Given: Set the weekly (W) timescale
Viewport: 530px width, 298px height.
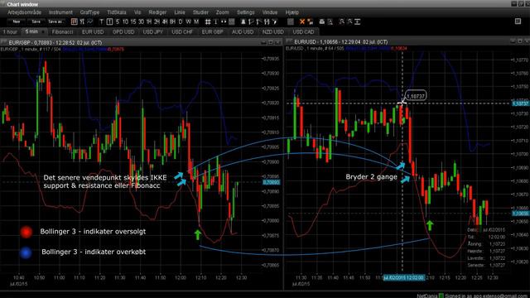Looking at the screenshot, I should point(188,22).
